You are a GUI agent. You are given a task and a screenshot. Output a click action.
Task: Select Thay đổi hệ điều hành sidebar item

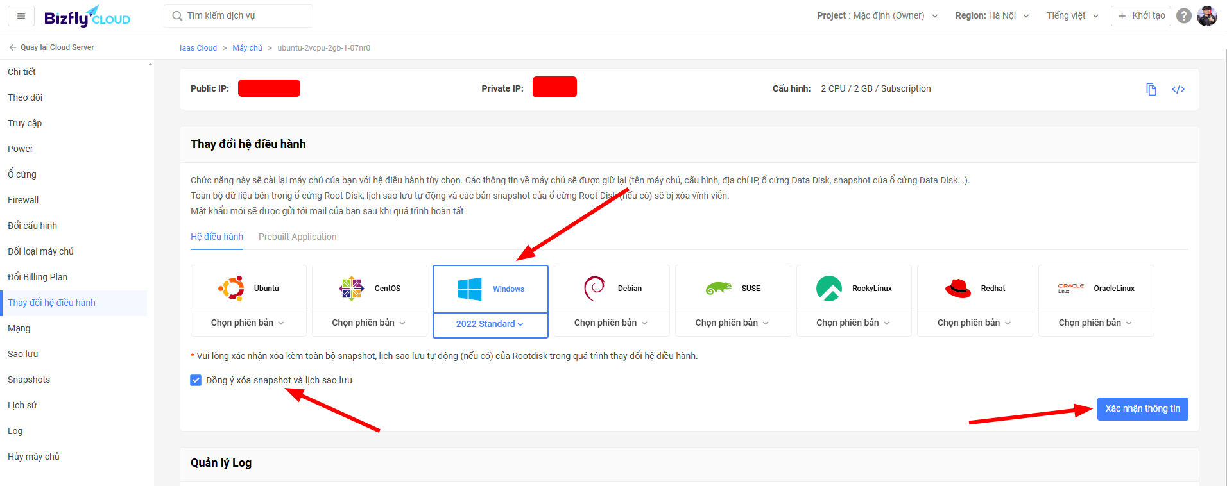coord(74,303)
